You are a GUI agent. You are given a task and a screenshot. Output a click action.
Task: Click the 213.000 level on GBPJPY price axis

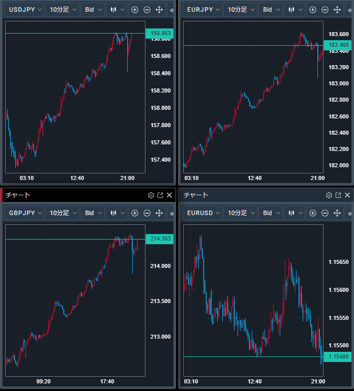(160, 337)
